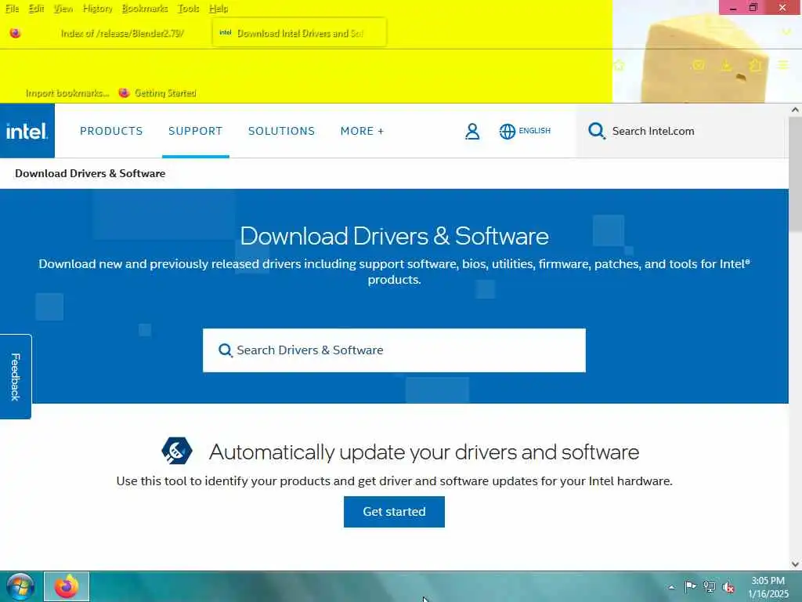Viewport: 802px width, 602px height.
Task: Open the Windows Start orb
Action: [20, 586]
